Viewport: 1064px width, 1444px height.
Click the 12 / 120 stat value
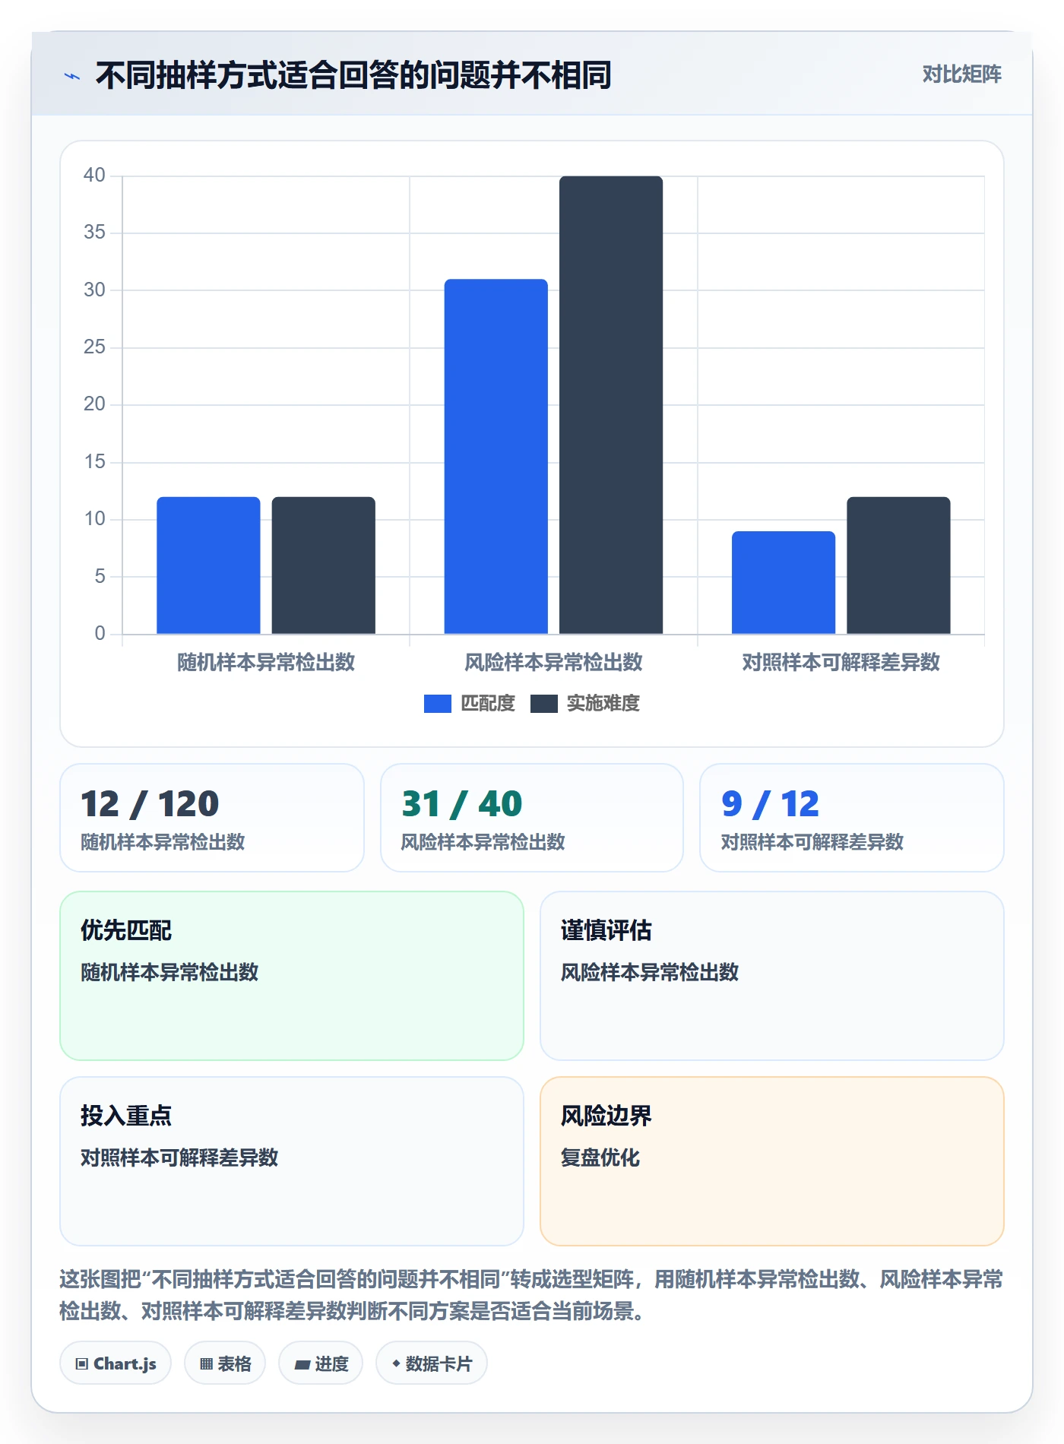point(150,804)
